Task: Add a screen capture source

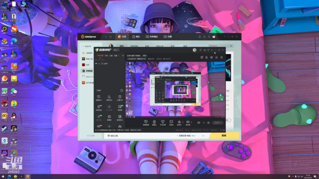Action: [x=146, y=123]
